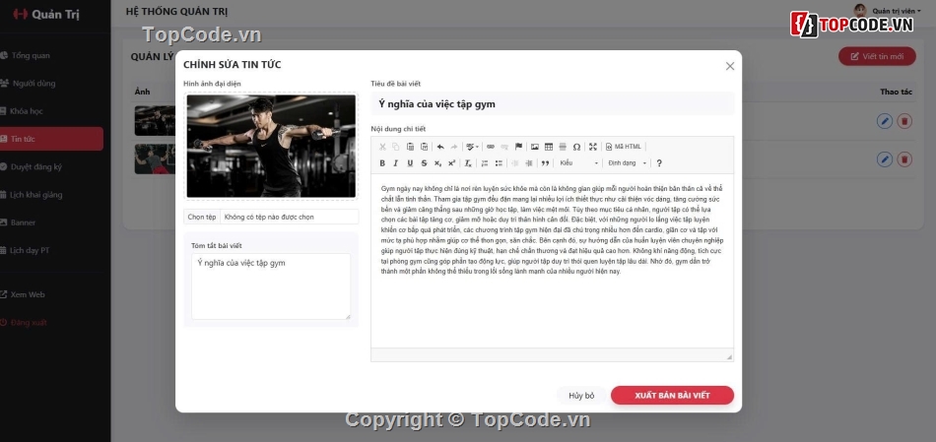Insert a link using the link icon
Viewport: 936px width, 442px height.
point(491,147)
